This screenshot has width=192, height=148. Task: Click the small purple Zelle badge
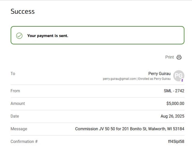182,80
